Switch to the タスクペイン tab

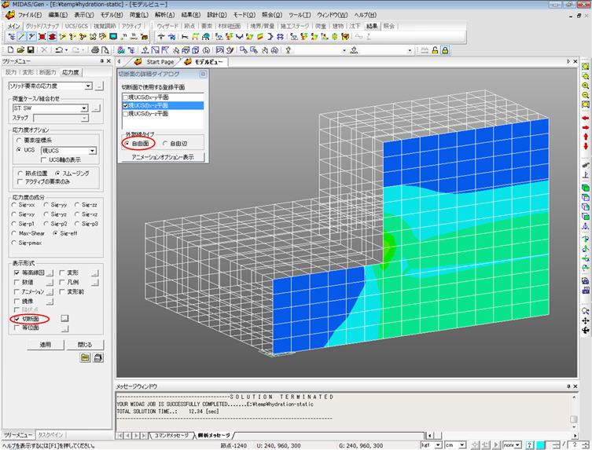click(50, 434)
